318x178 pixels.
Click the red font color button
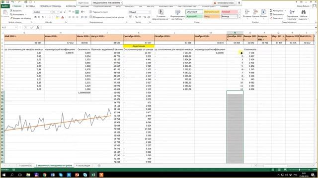pos(63,17)
